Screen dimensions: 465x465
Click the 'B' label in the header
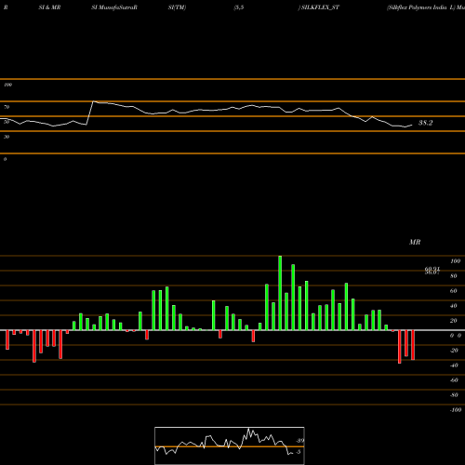[x=6, y=7]
